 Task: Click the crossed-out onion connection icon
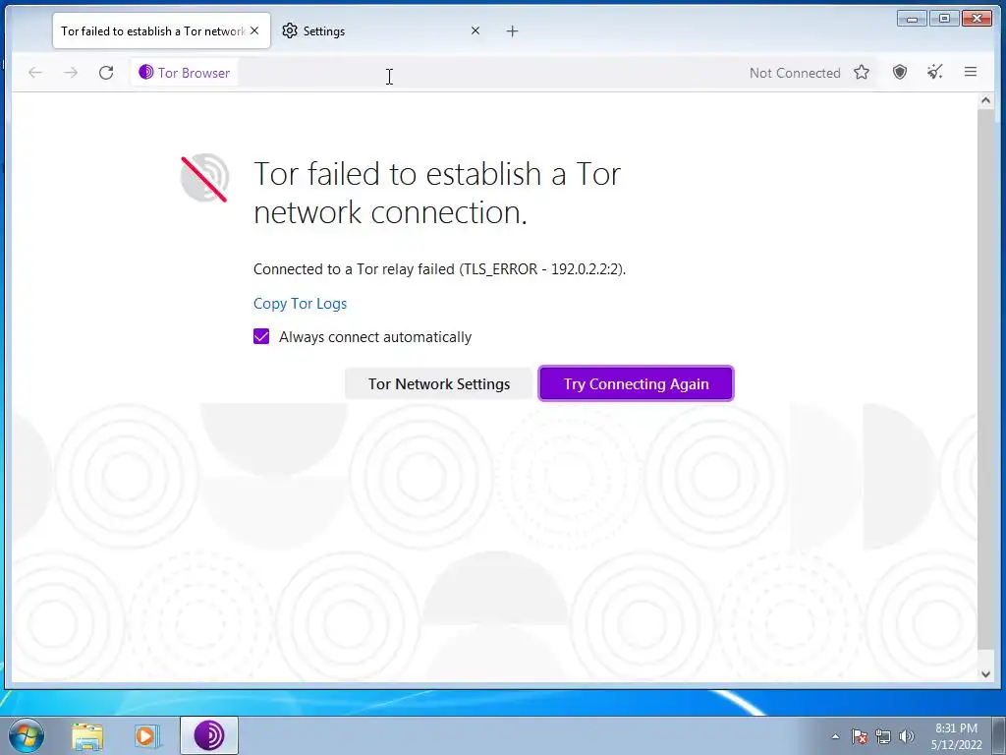pyautogui.click(x=204, y=179)
